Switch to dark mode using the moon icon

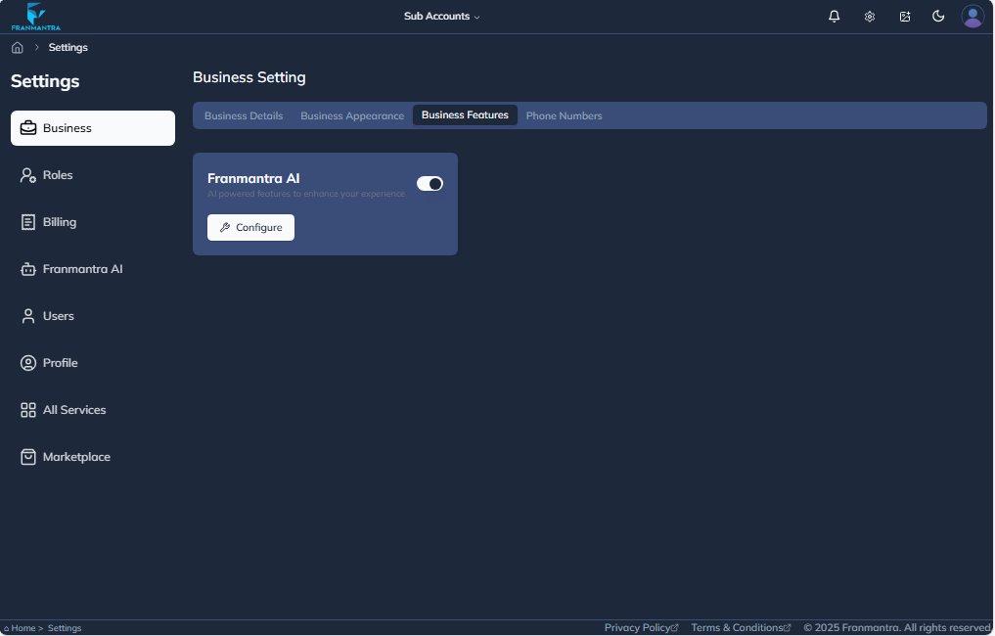pos(938,16)
